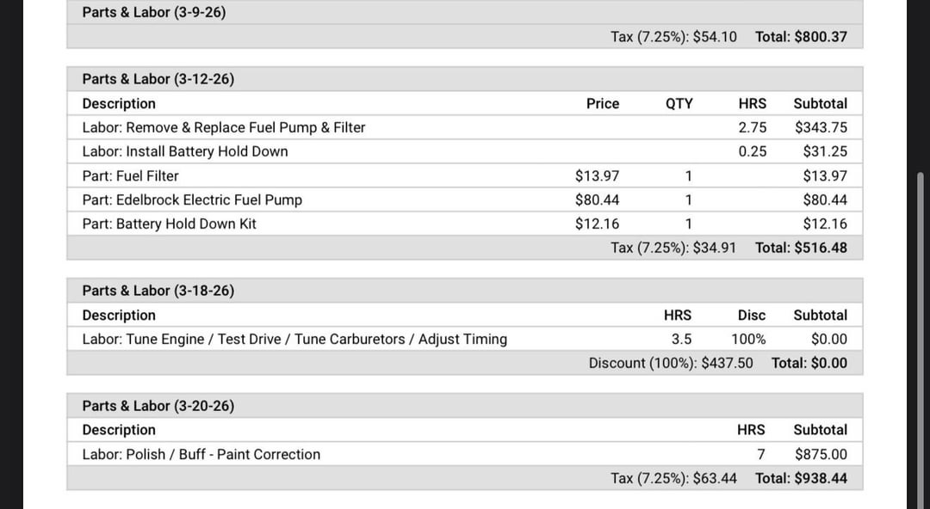This screenshot has width=930, height=509.
Task: Select the Polish / Buff - Paint Correction row
Action: 201,455
